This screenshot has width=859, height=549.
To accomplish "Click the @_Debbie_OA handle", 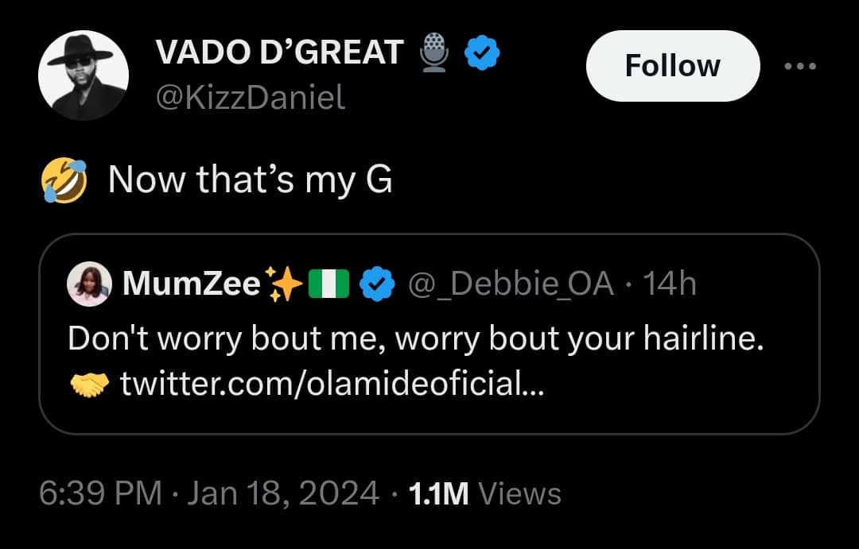I will coord(511,284).
